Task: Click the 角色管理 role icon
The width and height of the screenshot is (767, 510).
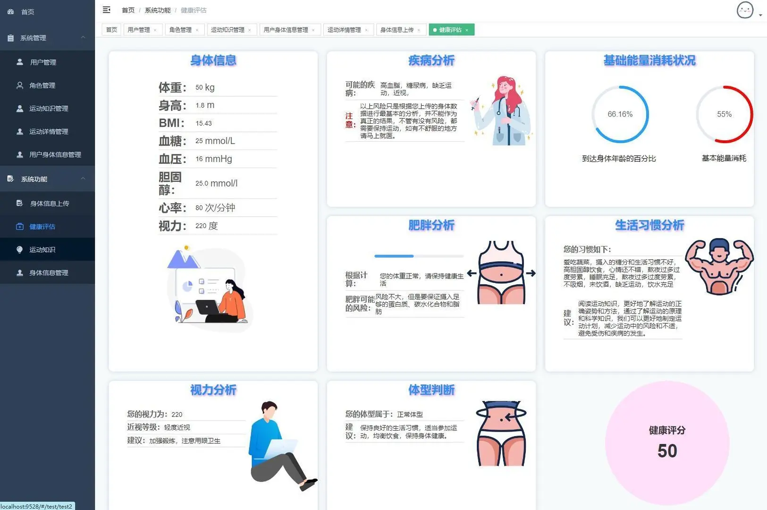Action: tap(19, 85)
